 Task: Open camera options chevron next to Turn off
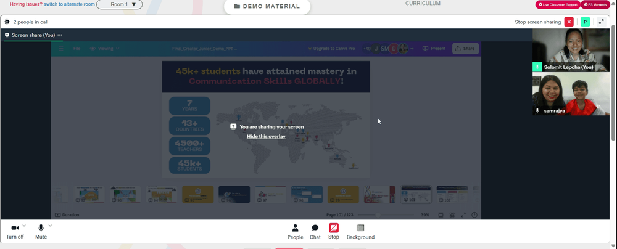[x=24, y=226]
